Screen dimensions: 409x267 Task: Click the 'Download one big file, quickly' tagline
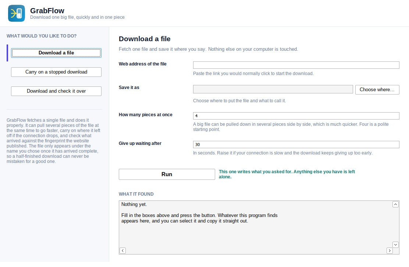point(78,17)
